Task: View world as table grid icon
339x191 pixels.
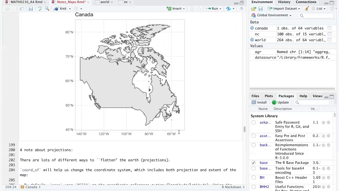Action: (329, 40)
